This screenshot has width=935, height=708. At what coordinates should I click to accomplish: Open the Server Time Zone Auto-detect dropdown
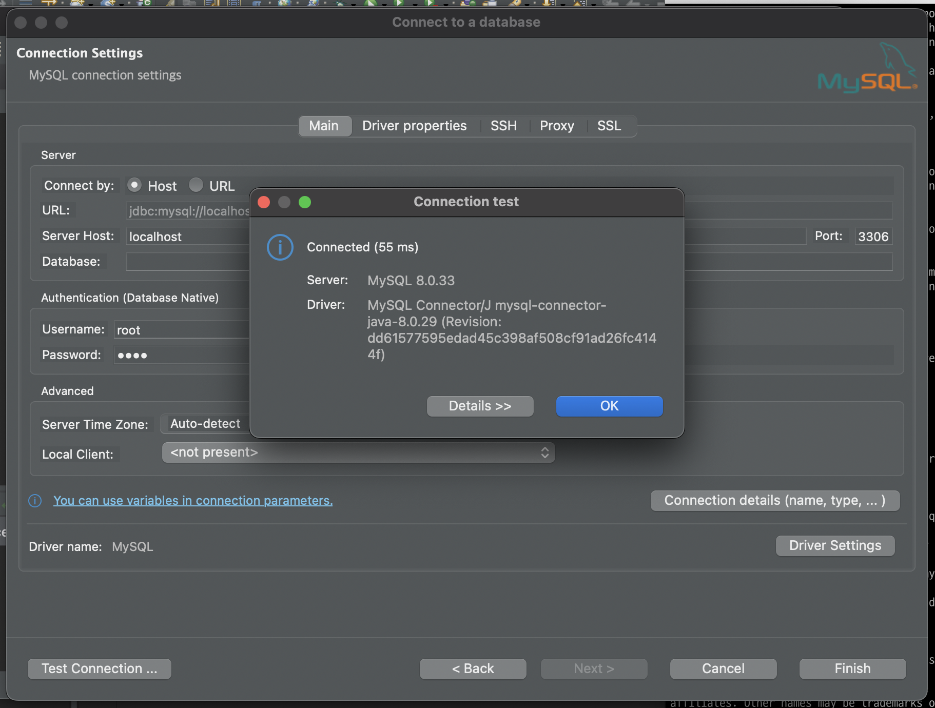[205, 424]
